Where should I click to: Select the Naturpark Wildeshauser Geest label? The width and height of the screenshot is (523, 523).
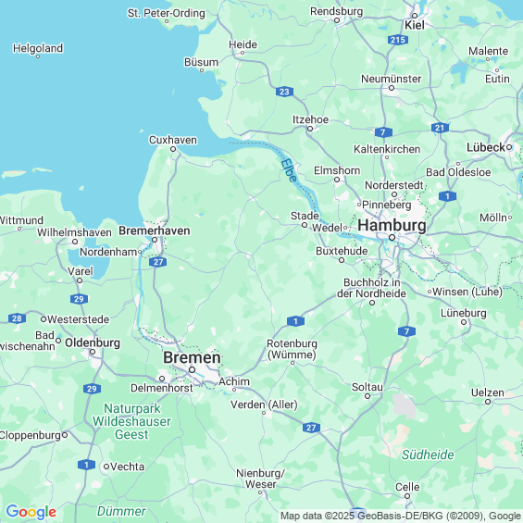(131, 421)
